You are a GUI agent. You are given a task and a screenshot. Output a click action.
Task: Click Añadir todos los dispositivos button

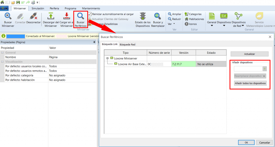pos(250,83)
